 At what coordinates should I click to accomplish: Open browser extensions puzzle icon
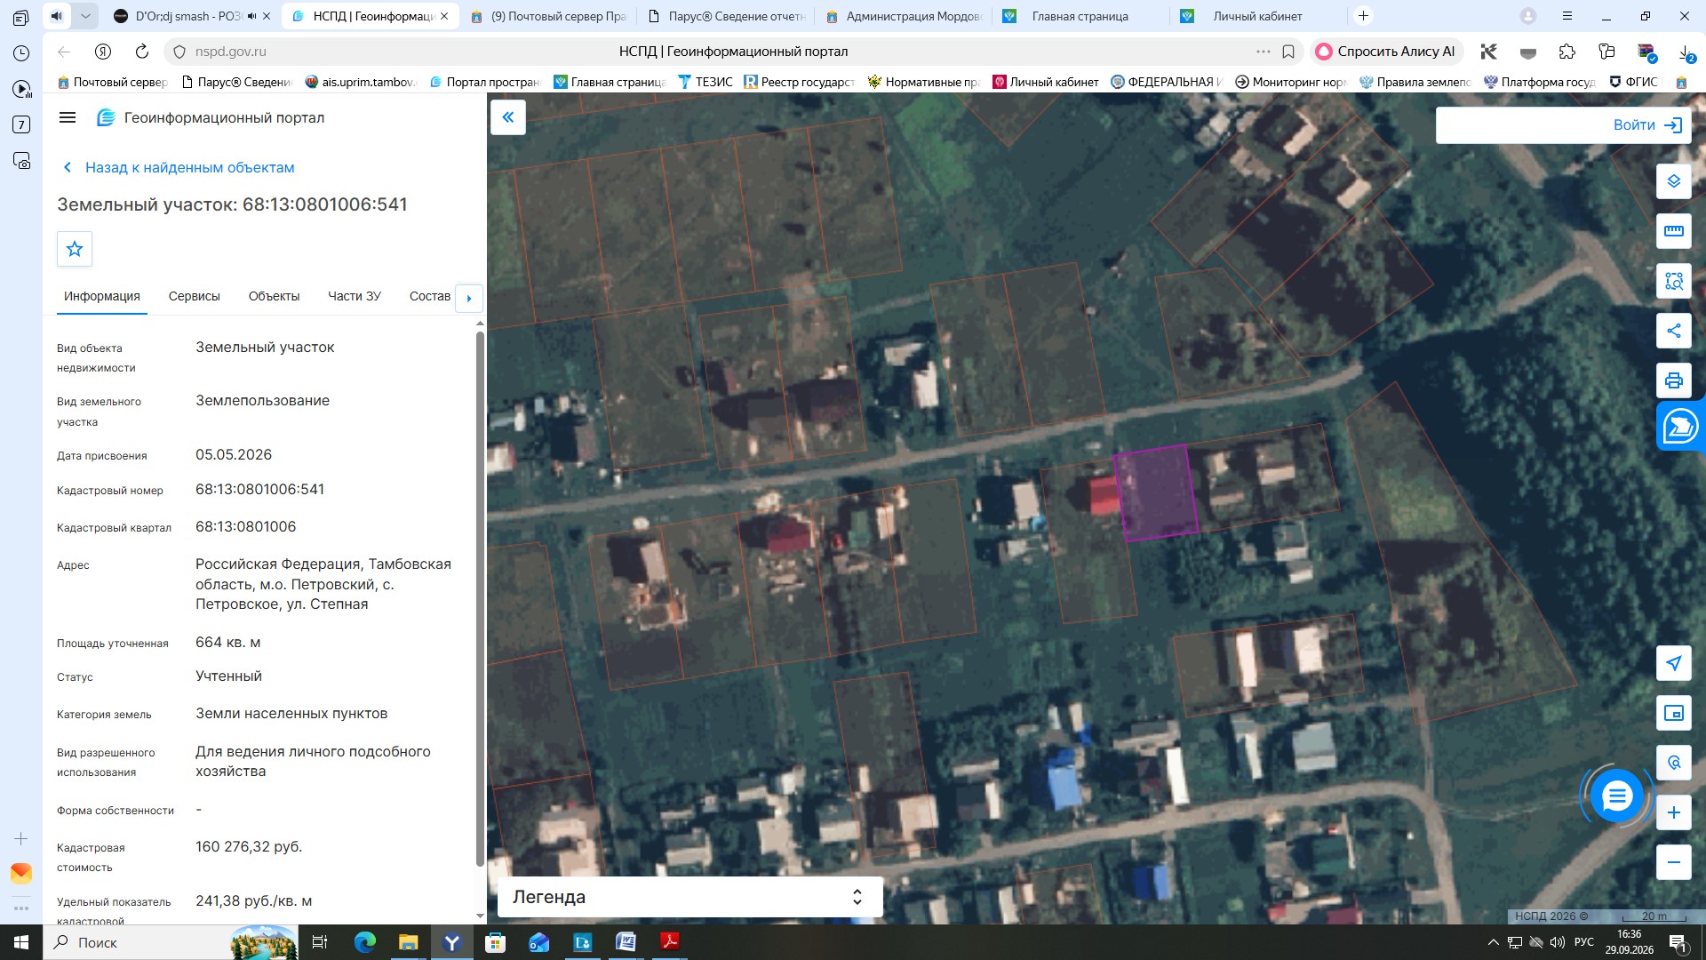tap(1567, 52)
